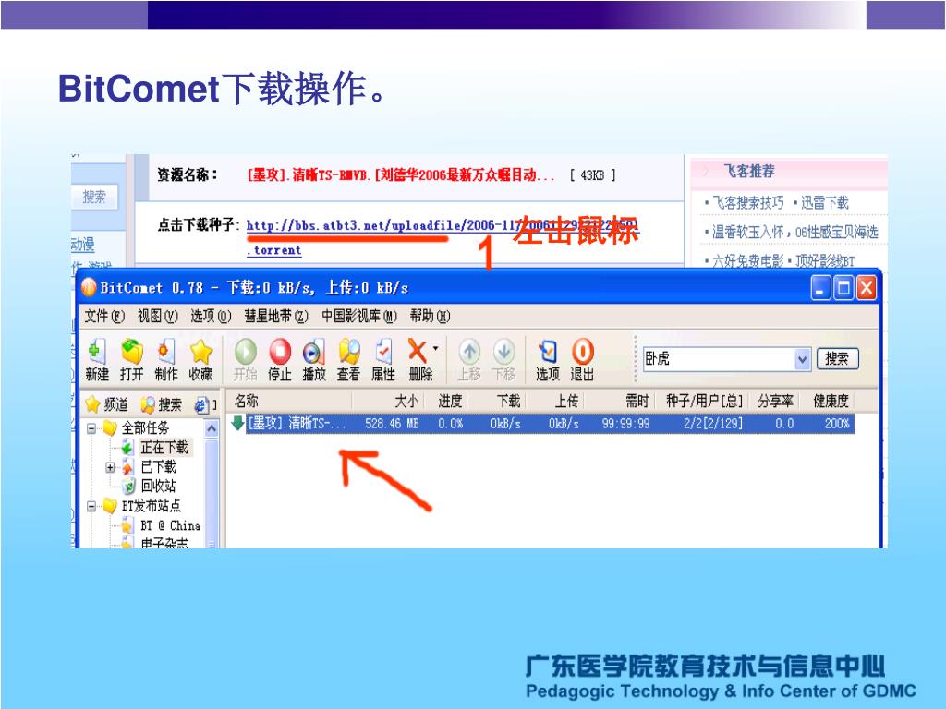Click the 2/2[2/129] seeds cell
946x709 pixels.
click(x=712, y=424)
